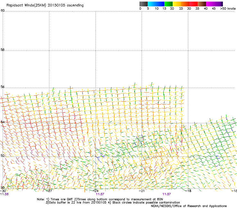Click the 'Data buffer is 22 hrs' note line
The image size is (237, 208).
click(x=113, y=203)
